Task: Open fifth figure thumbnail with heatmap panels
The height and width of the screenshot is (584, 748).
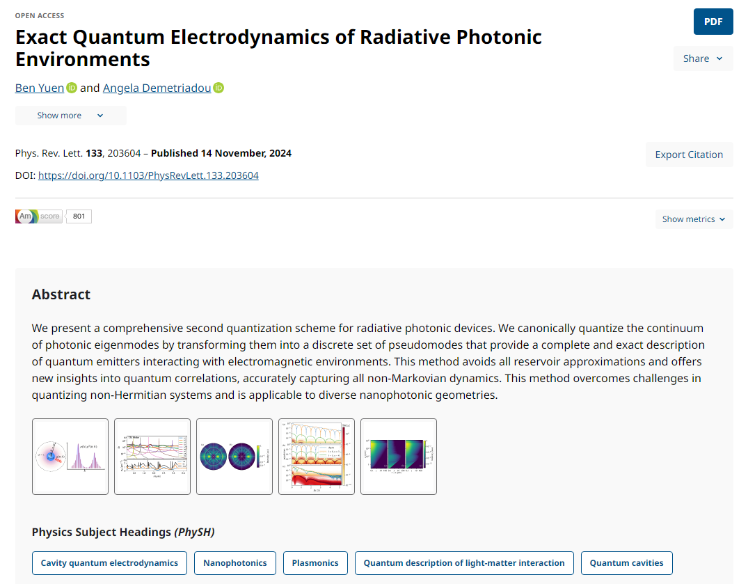Action: click(x=398, y=457)
